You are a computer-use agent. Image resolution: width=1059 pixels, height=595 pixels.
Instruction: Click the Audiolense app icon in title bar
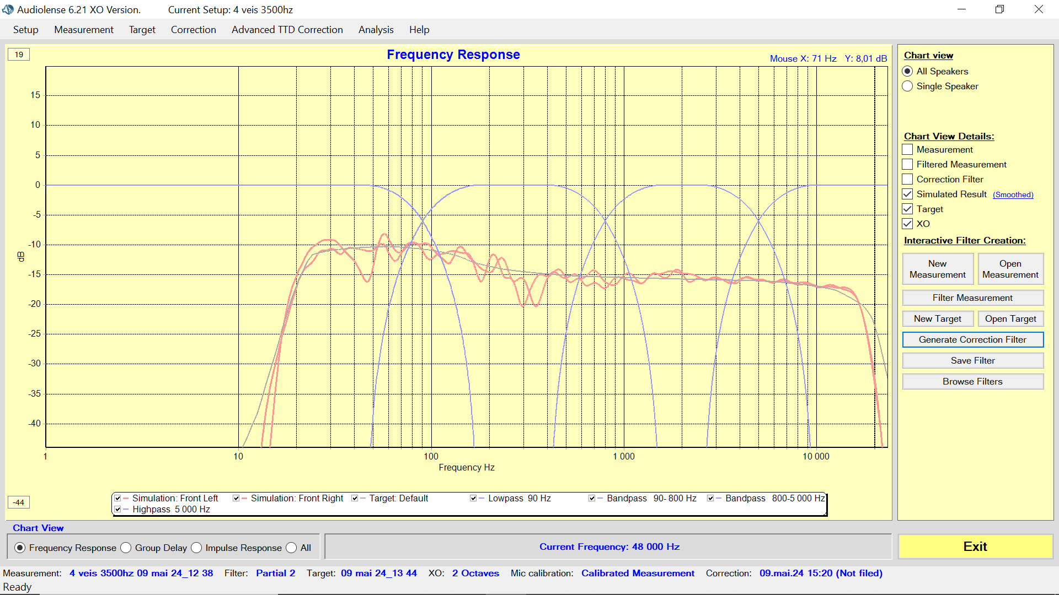8,9
